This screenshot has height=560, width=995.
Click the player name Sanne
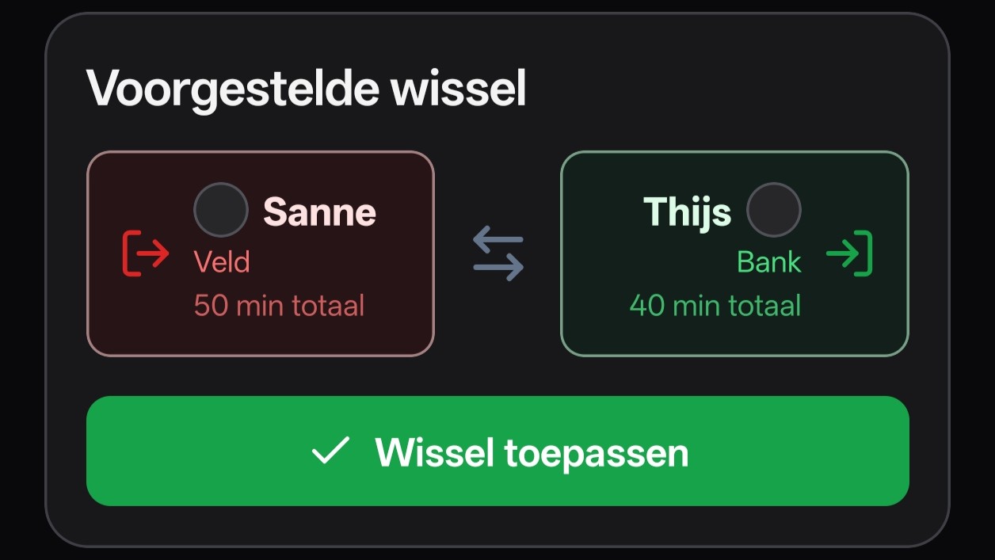click(319, 211)
